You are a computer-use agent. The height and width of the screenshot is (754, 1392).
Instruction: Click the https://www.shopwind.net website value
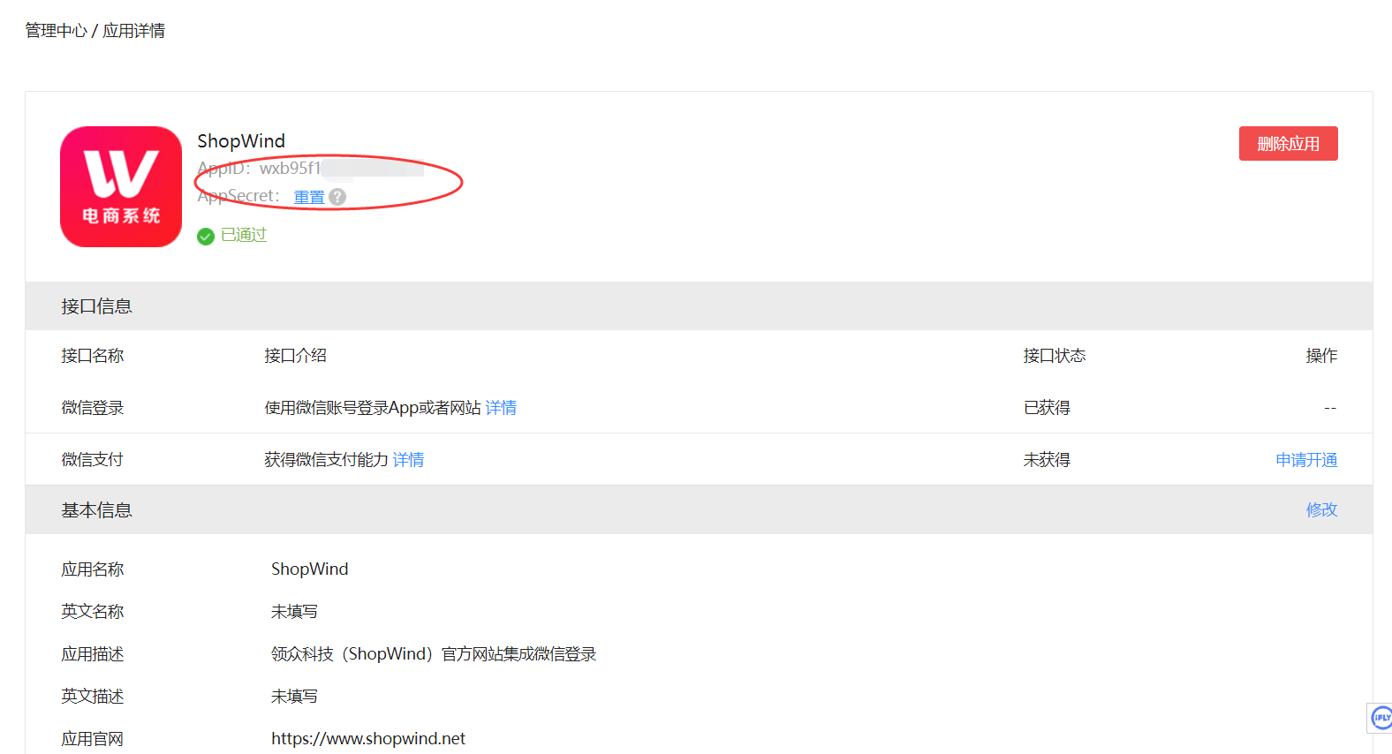point(368,739)
